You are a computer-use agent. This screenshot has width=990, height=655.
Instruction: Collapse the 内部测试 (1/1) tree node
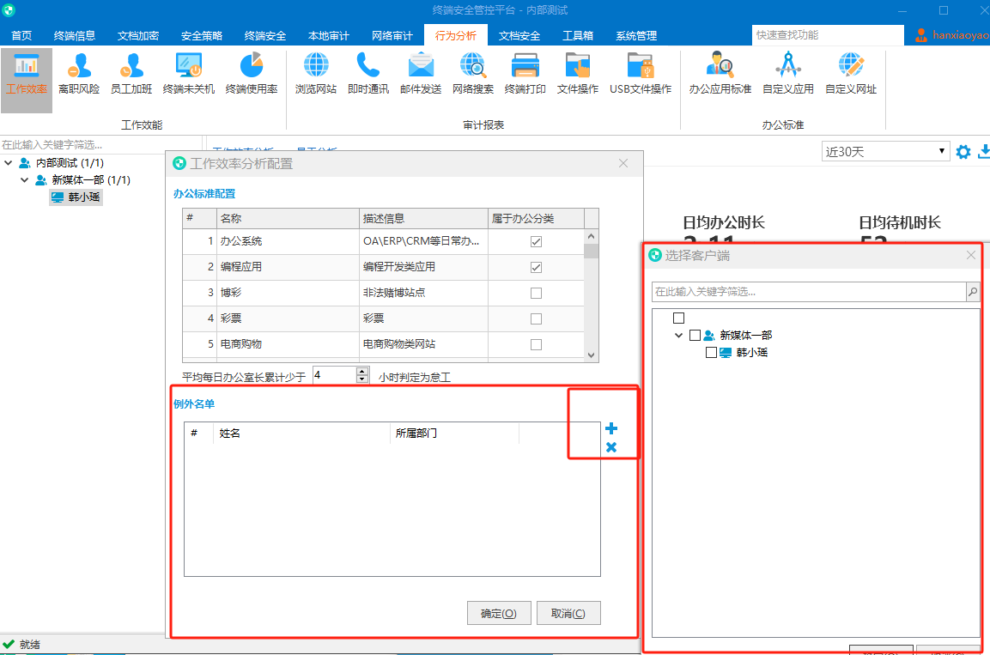(x=9, y=163)
